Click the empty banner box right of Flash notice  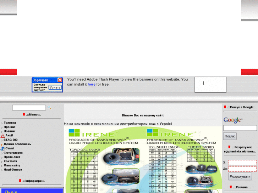[210, 85]
